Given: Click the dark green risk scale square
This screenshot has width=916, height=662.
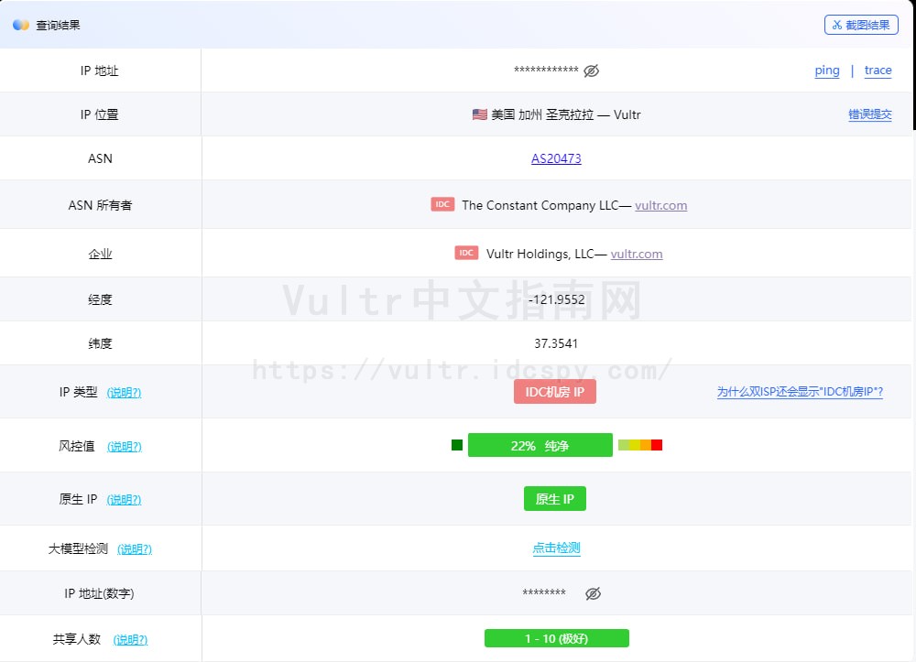Looking at the screenshot, I should [457, 445].
